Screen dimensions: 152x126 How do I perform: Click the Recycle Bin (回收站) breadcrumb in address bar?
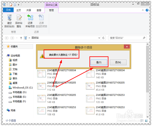click(x=35, y=38)
